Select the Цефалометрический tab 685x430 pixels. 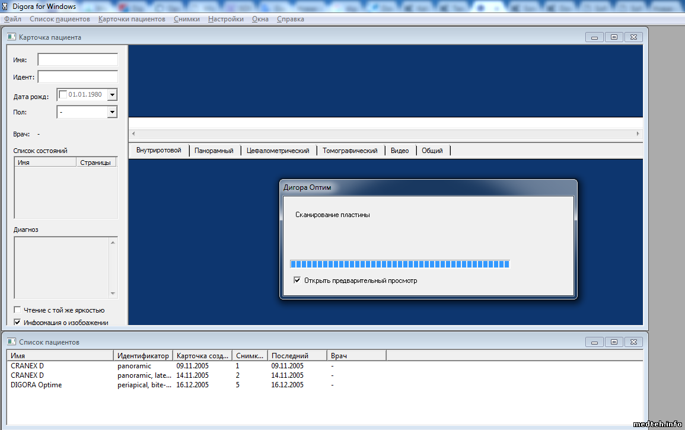pos(278,151)
